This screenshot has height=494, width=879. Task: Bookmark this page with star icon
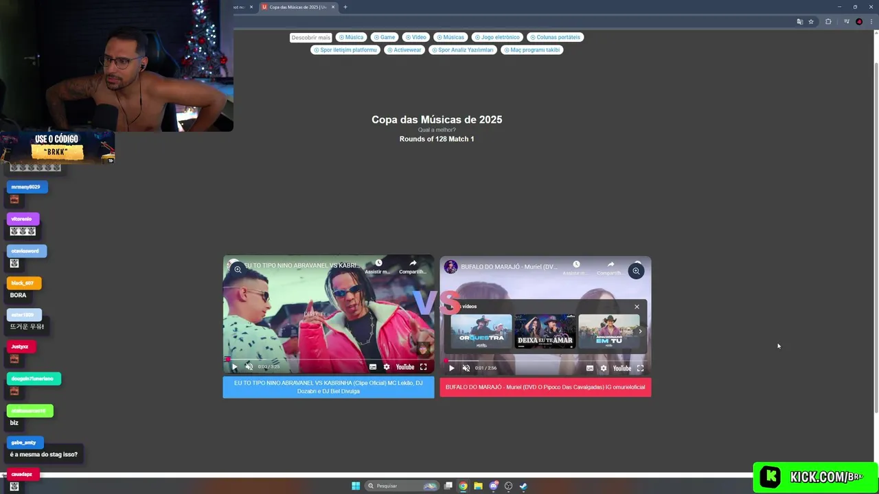811,21
